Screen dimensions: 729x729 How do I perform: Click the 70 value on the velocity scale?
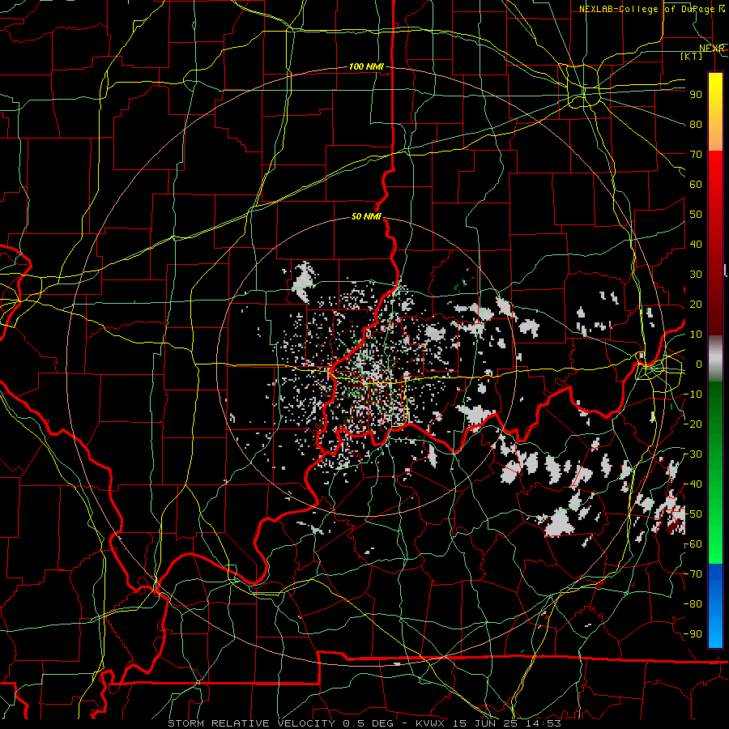click(x=696, y=155)
